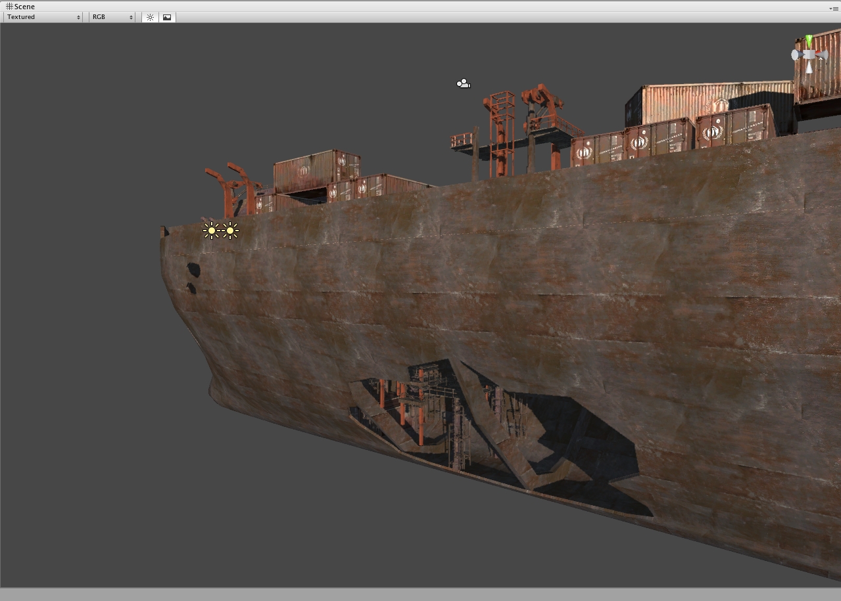This screenshot has width=841, height=601.
Task: Select the tall orange scaffold tower on deck
Action: pos(502,131)
